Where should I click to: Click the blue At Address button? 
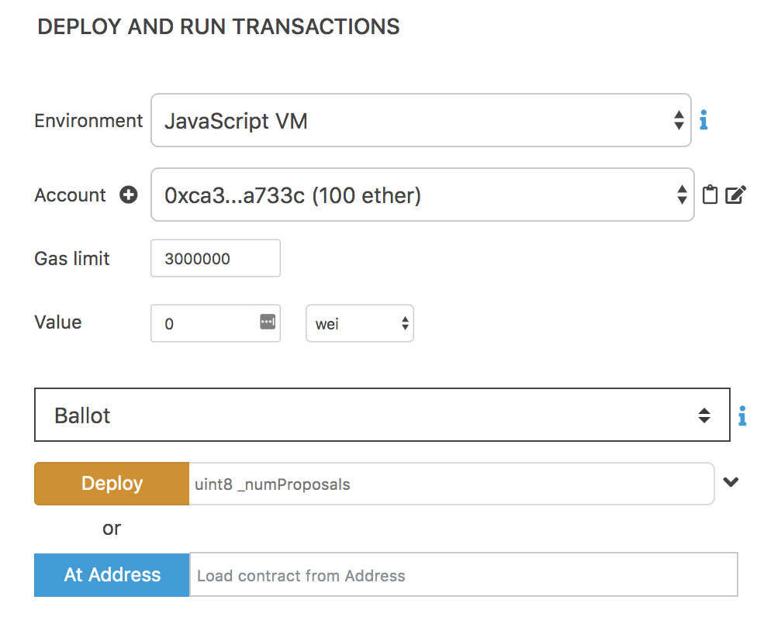[x=112, y=575]
